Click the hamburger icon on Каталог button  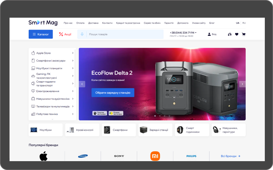[34, 34]
